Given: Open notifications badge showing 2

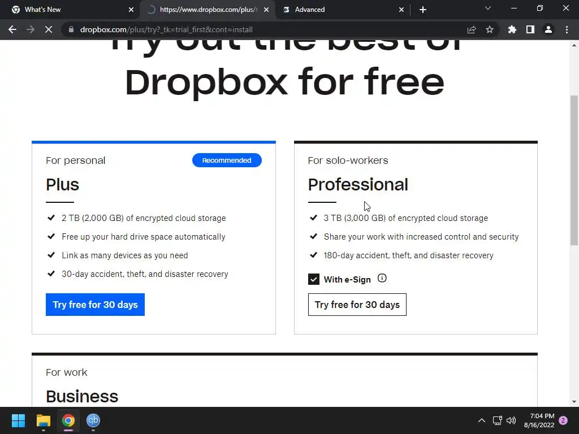Looking at the screenshot, I should pos(563,420).
